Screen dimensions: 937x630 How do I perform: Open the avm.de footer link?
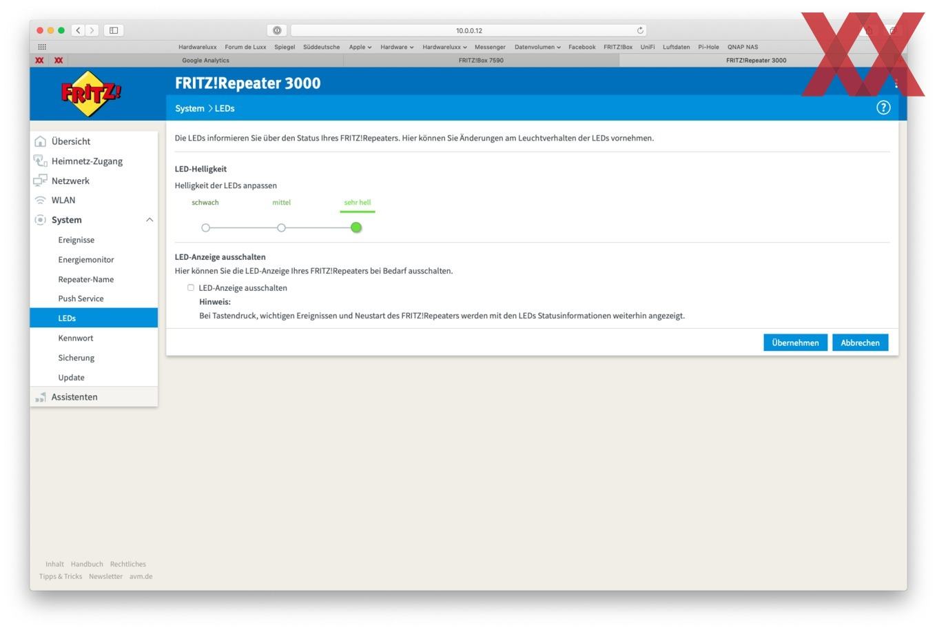[141, 576]
